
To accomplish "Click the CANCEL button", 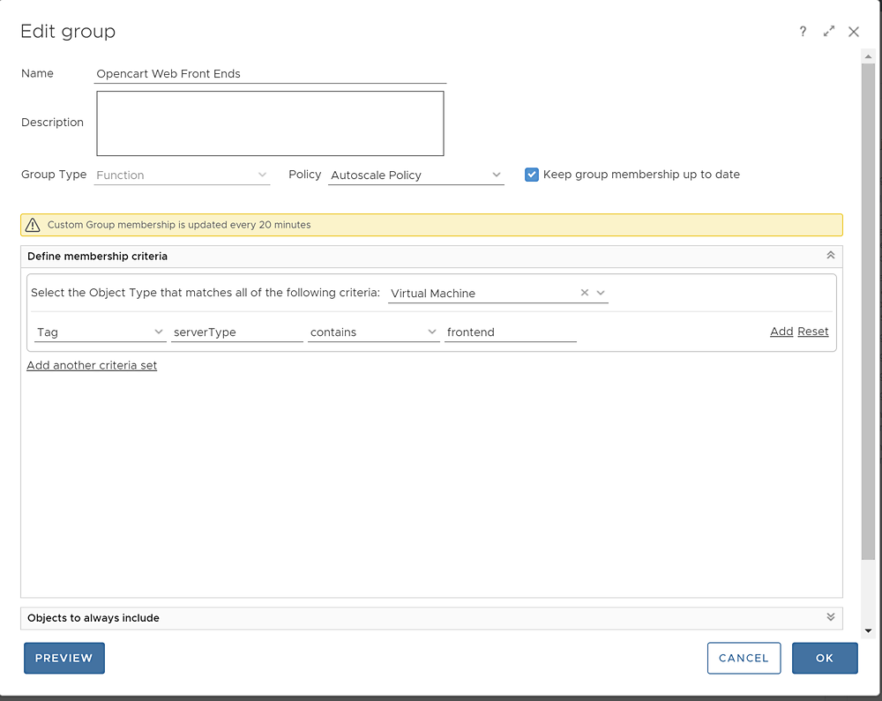I will click(744, 658).
